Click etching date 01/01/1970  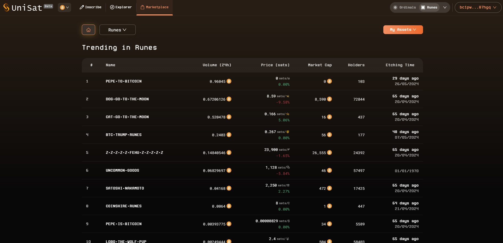pos(407,171)
